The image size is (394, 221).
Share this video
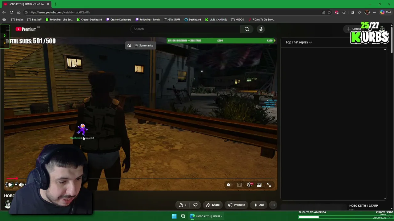point(213,205)
